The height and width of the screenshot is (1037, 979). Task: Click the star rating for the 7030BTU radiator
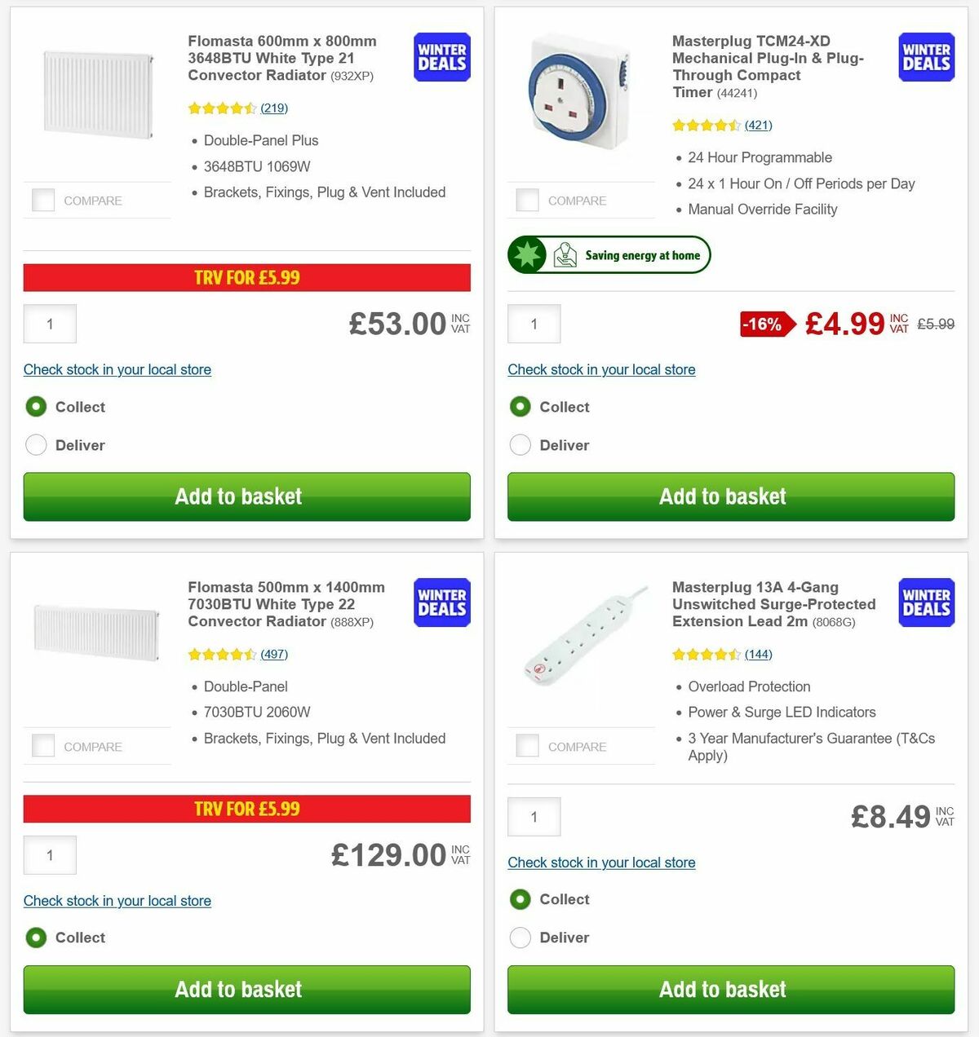[221, 654]
